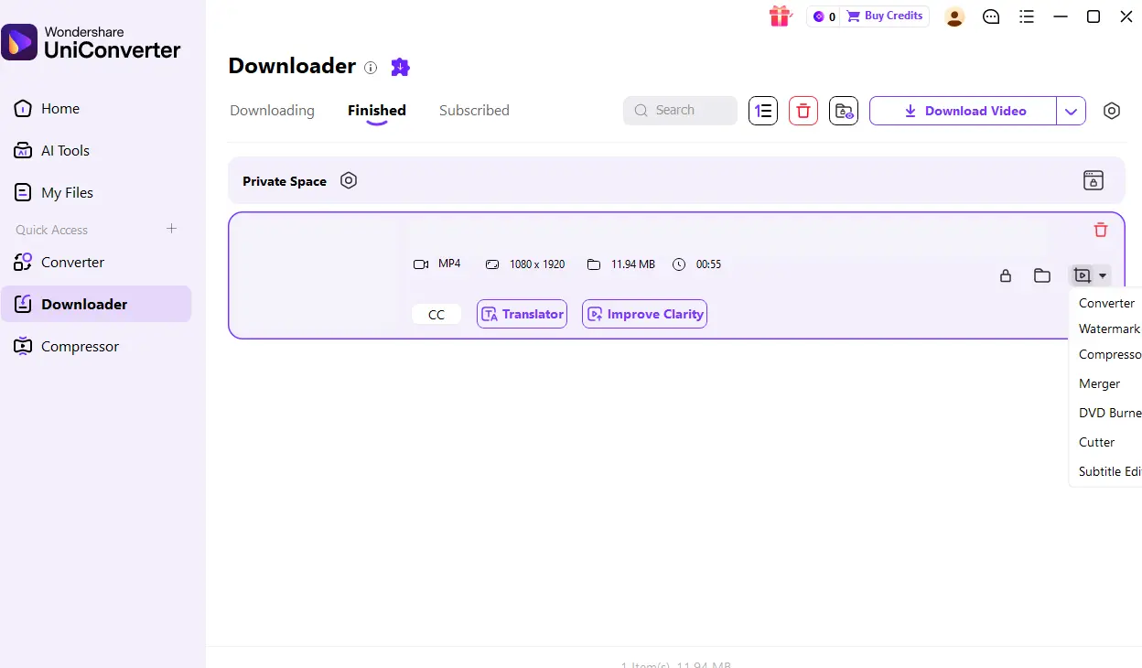Click the Translator button
1142x668 pixels.
point(522,314)
